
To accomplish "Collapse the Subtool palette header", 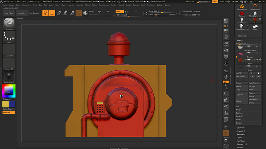I will [x=239, y=40].
